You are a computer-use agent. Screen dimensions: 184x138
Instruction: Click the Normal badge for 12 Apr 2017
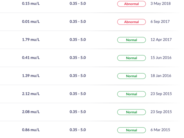pyautogui.click(x=132, y=40)
